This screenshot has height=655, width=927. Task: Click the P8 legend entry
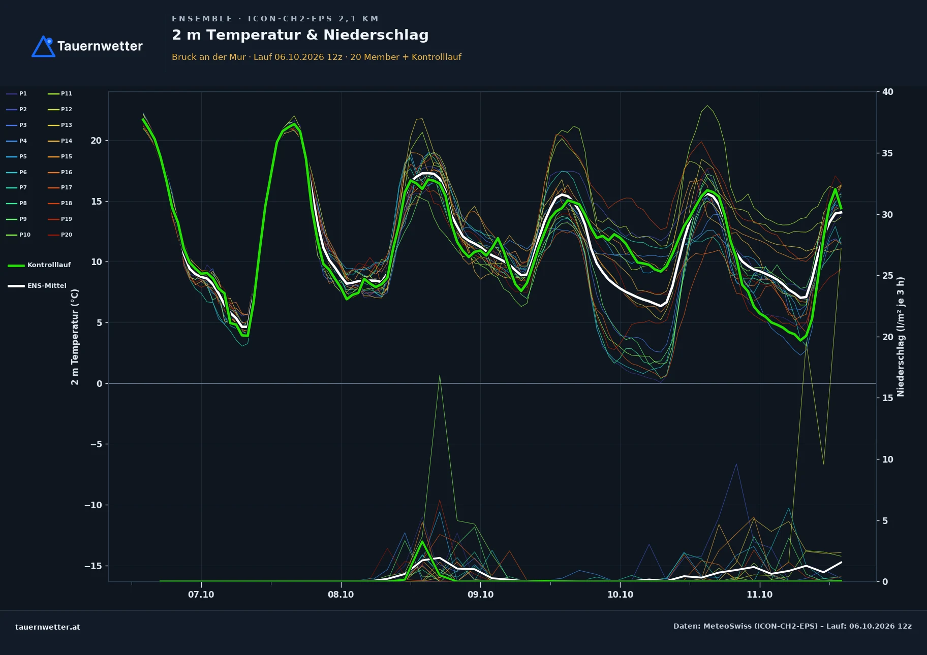(x=17, y=203)
